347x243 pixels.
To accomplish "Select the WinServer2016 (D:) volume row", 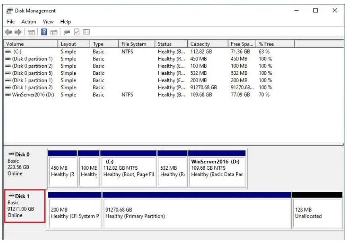I will point(32,95).
